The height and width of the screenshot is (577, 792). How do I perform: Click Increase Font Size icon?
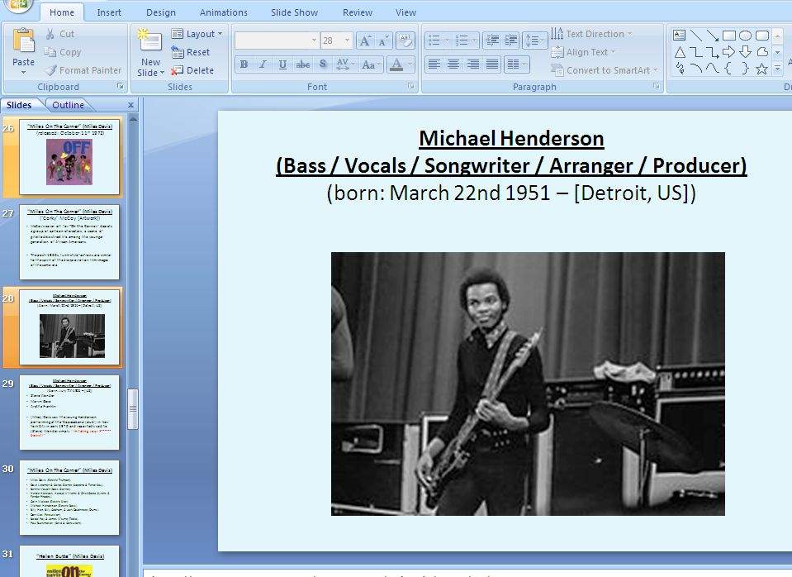coord(365,41)
